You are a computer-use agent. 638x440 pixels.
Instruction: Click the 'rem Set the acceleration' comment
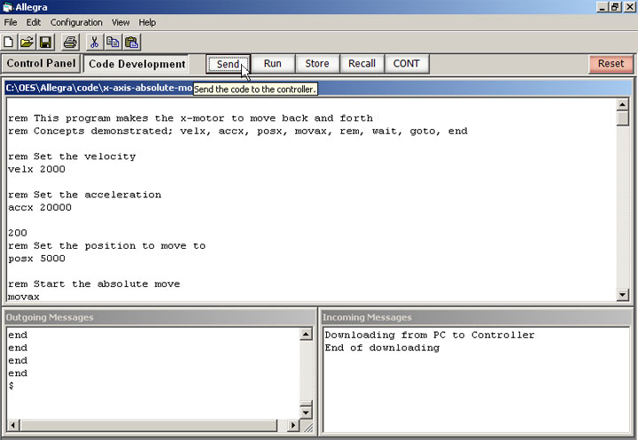click(85, 195)
